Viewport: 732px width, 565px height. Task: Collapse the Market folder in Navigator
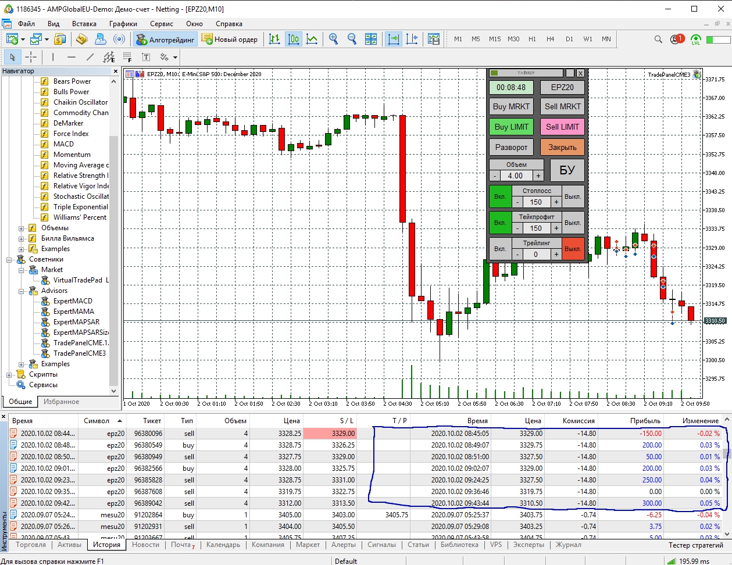[x=22, y=270]
